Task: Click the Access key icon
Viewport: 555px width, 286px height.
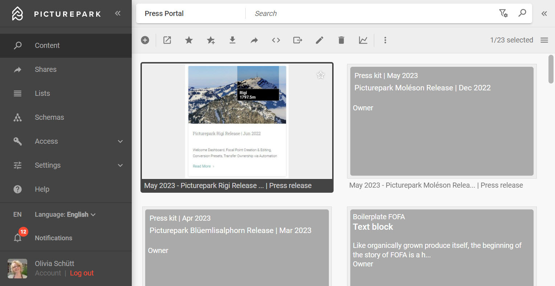Action: (x=17, y=141)
